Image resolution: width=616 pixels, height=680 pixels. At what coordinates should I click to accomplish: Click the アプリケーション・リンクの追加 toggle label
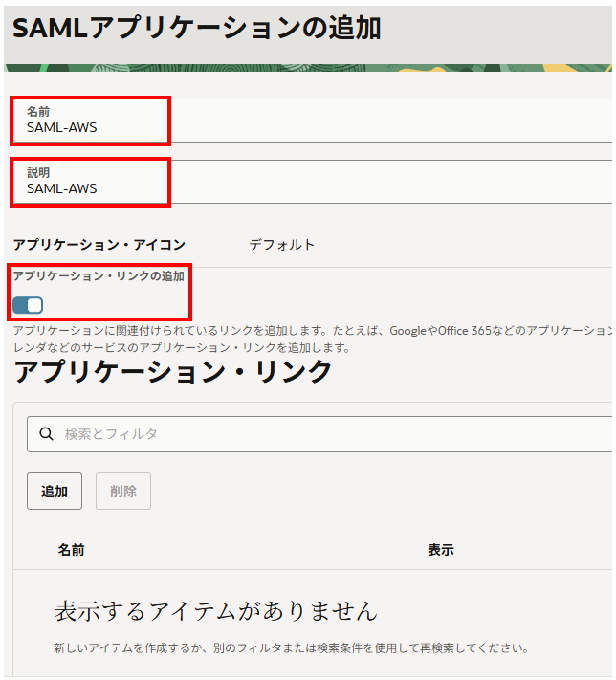pos(99,275)
